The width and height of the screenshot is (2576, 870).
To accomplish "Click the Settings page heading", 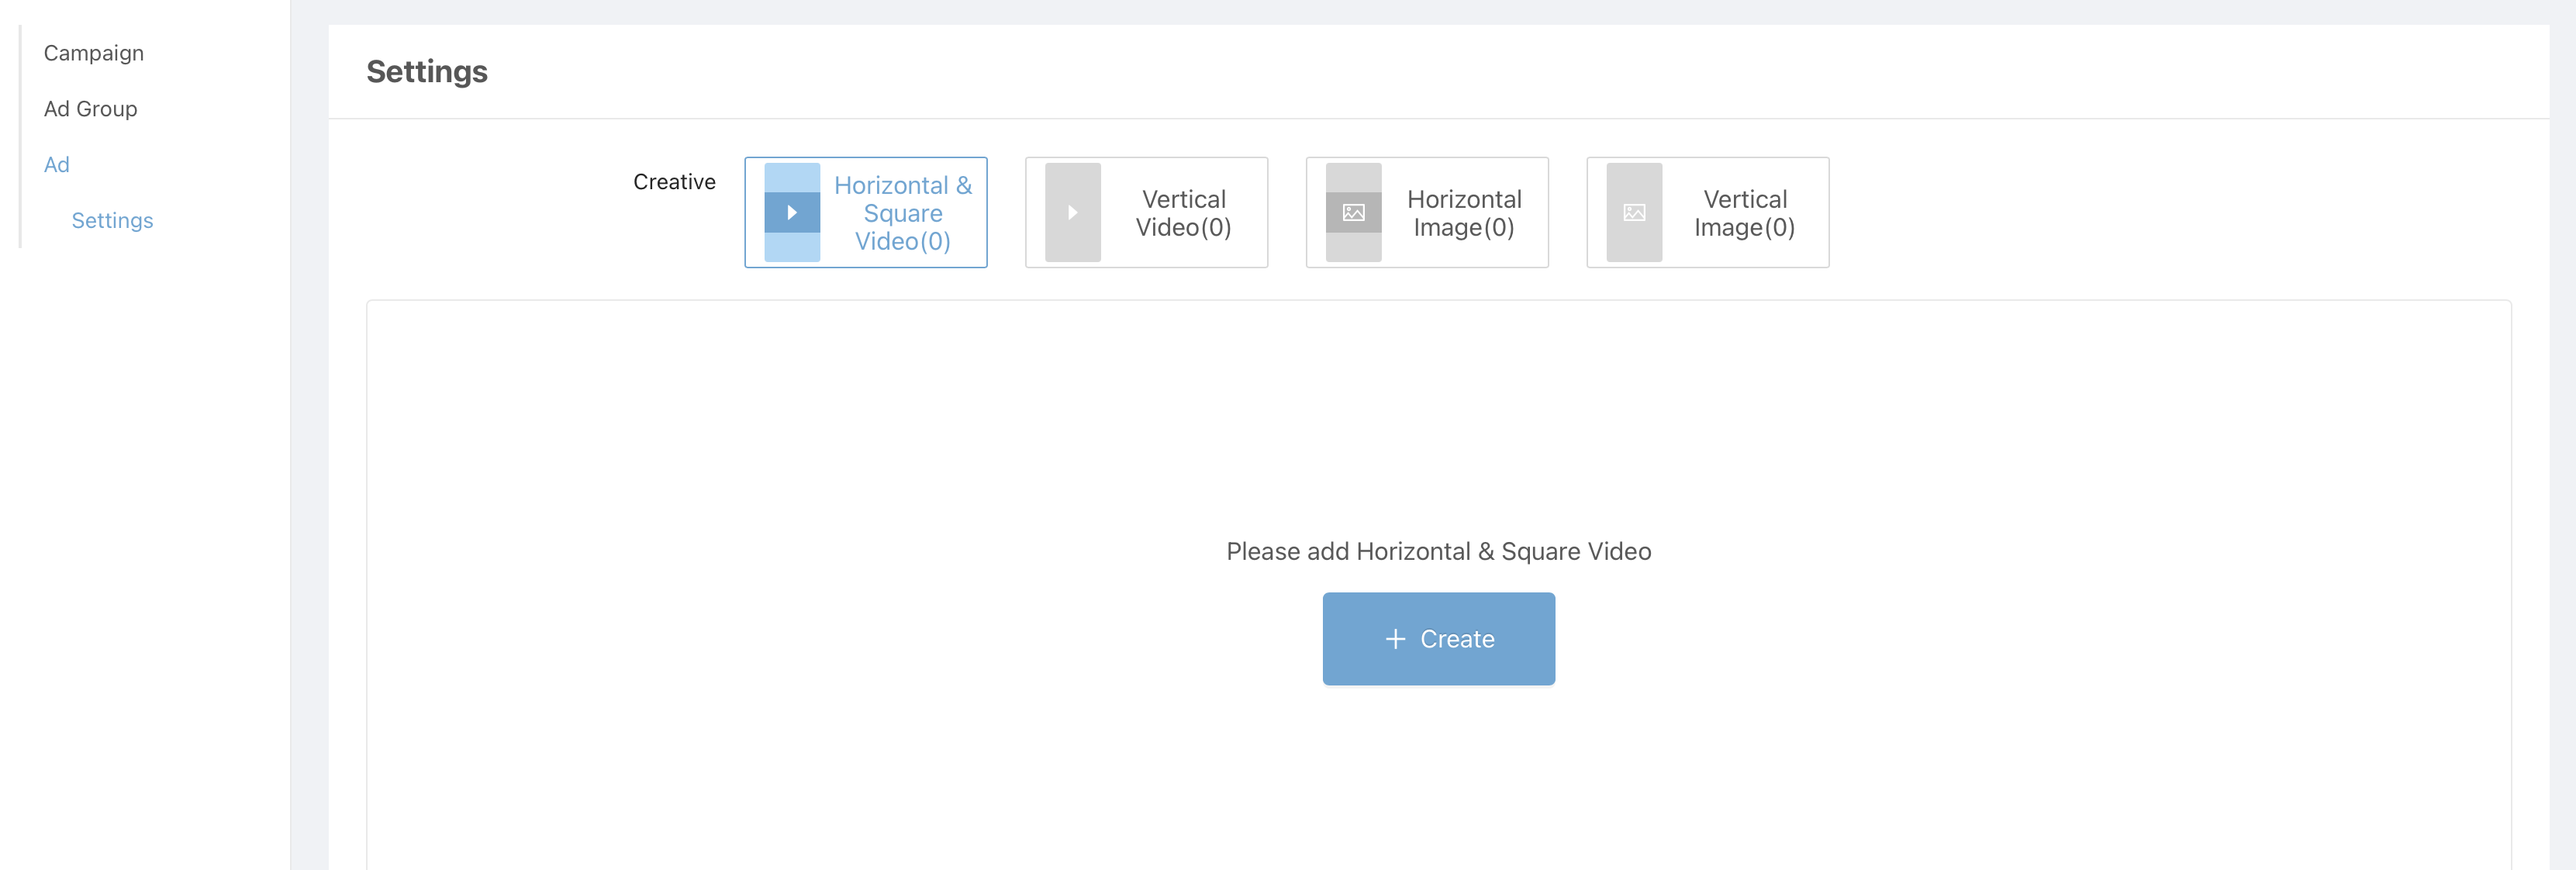I will [427, 72].
